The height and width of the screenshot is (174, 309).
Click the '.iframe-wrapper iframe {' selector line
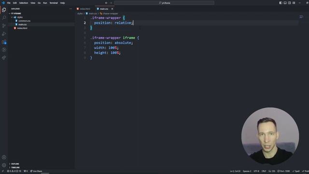[x=115, y=38]
